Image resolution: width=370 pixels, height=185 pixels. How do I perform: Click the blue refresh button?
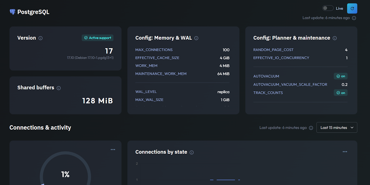click(352, 9)
